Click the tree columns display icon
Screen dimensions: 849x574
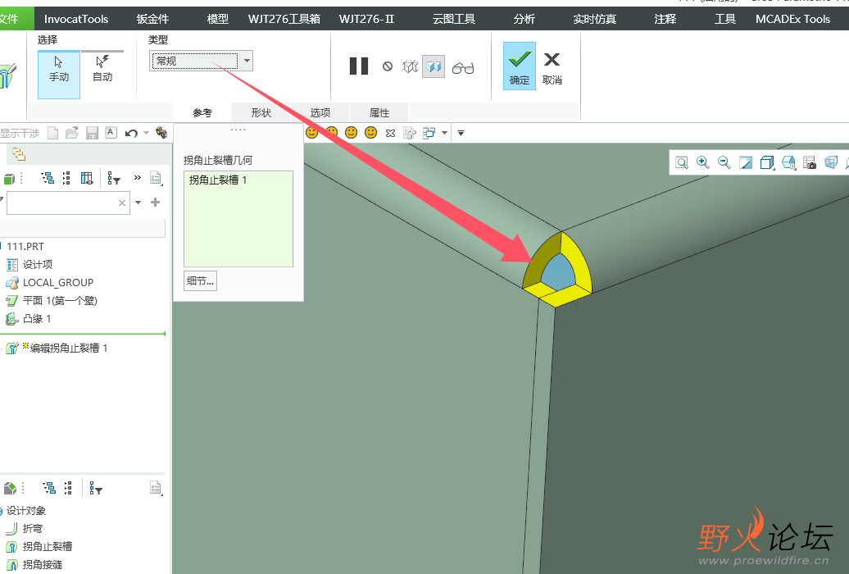tap(87, 178)
